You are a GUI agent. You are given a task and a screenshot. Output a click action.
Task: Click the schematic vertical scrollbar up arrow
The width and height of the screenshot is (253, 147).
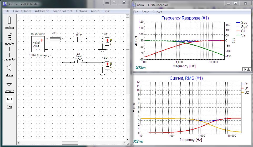128,16
